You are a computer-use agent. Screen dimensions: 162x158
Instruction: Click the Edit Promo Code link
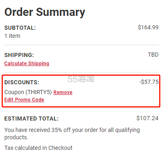[x=24, y=100]
